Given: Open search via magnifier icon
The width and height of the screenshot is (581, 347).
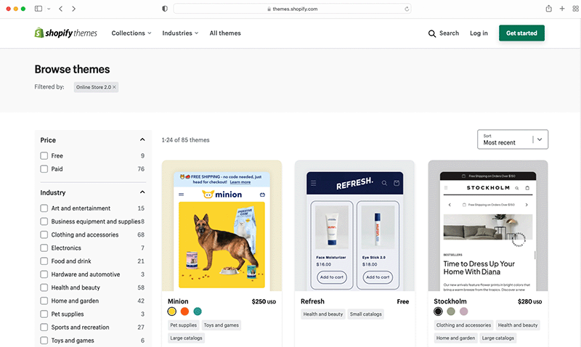Looking at the screenshot, I should point(431,33).
